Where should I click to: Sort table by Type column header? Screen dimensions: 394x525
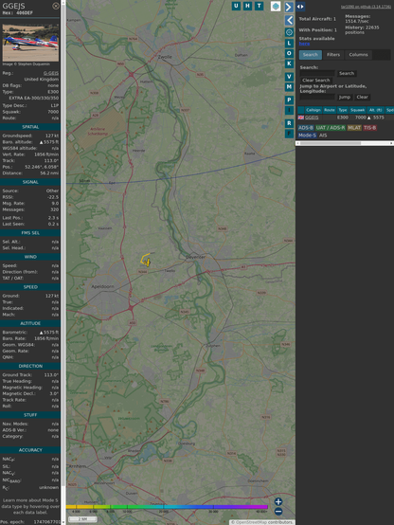pos(343,110)
